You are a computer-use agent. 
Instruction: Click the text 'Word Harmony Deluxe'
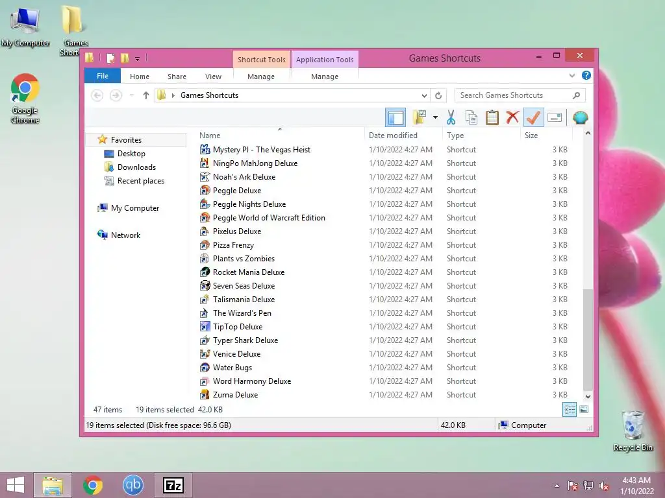(252, 381)
